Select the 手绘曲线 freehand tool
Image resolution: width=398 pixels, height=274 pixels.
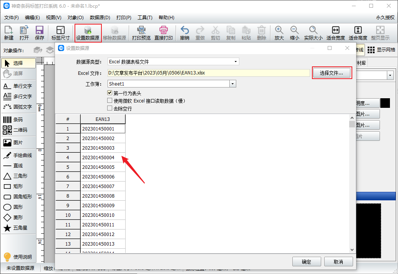point(18,155)
